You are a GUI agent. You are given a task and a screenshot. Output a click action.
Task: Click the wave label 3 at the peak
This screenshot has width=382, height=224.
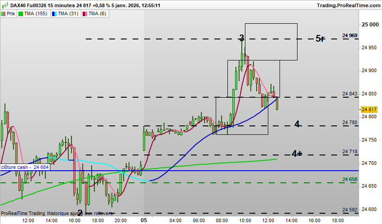point(241,38)
